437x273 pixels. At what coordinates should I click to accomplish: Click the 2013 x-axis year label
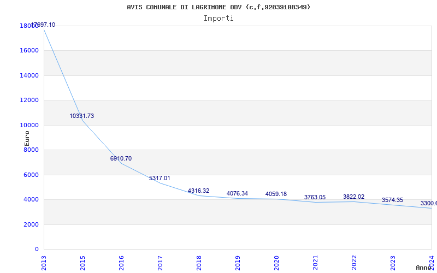44,263
